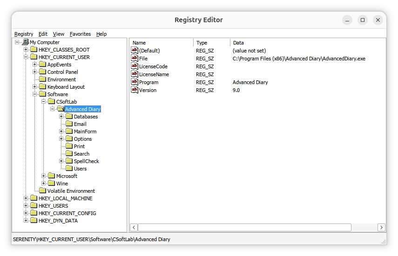Viewport: 398px width, 256px height.
Task: Expand the Microsoft key
Action: [43, 176]
